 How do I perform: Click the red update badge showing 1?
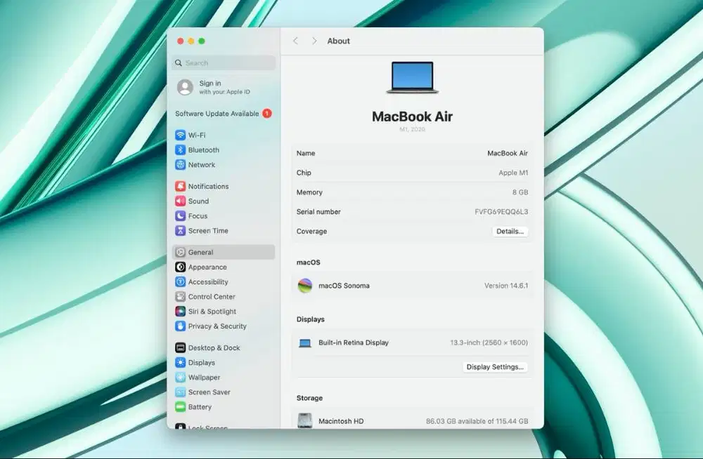(266, 113)
